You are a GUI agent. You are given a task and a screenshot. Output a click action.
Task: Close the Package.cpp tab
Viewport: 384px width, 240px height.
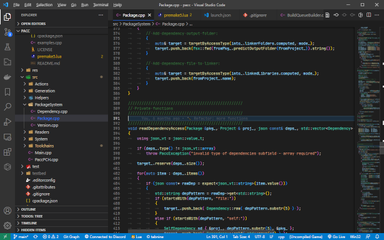[x=149, y=15]
